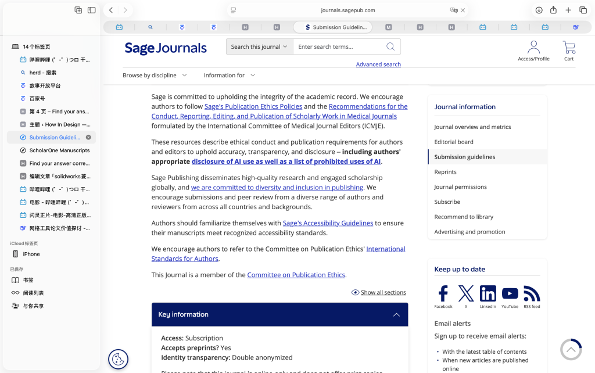The height and width of the screenshot is (373, 595).
Task: Stop loading via address bar X
Action: [463, 10]
